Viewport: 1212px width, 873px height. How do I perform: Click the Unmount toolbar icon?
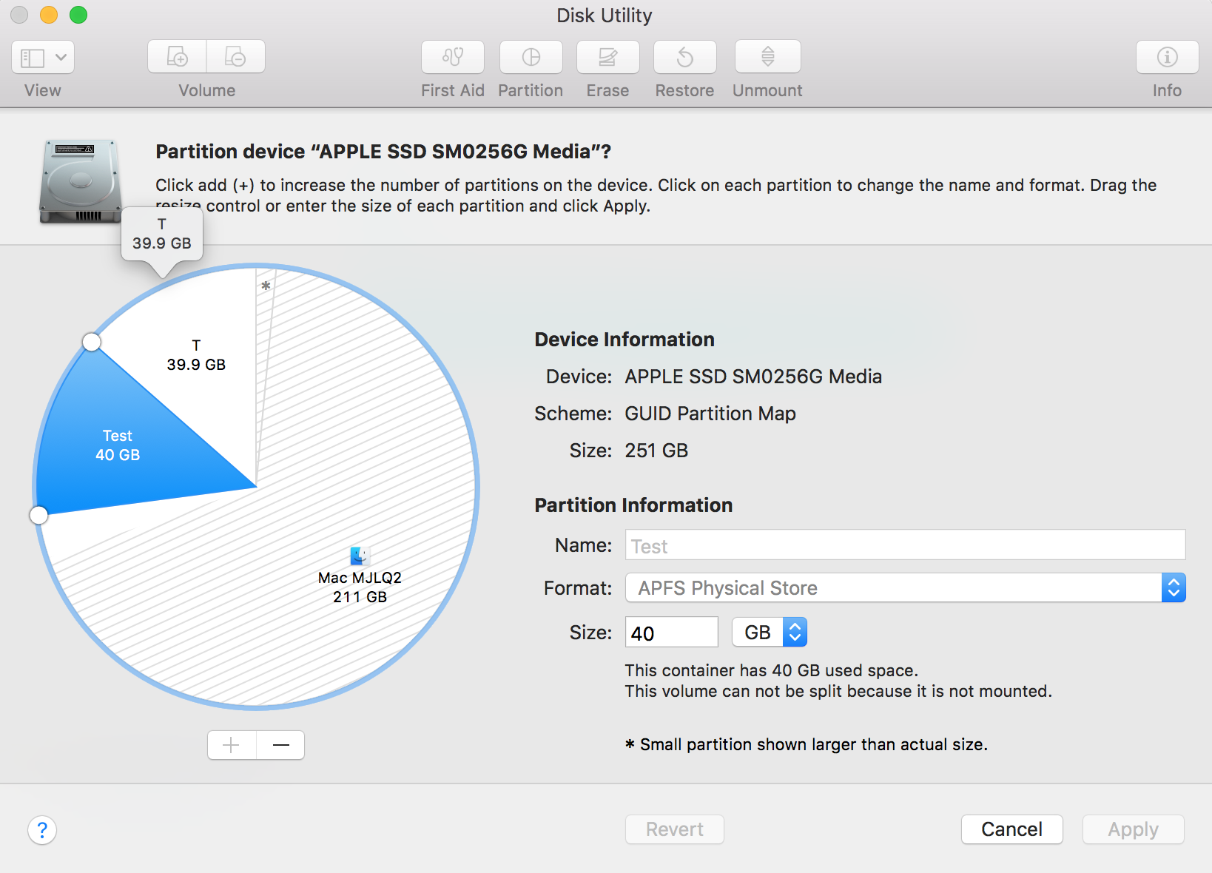point(767,57)
